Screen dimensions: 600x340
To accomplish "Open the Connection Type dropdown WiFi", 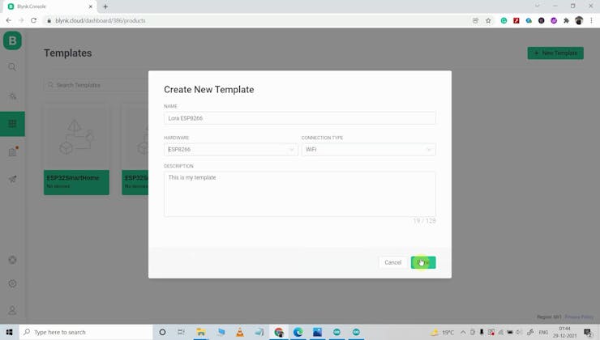I will click(368, 150).
